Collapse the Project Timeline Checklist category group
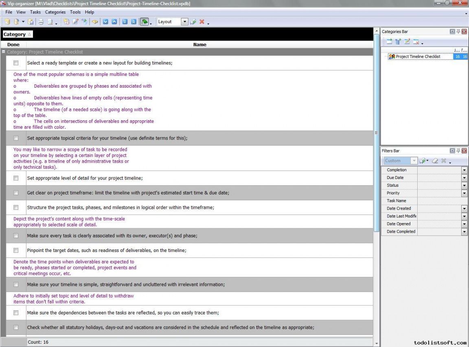This screenshot has width=469, height=347. point(4,52)
